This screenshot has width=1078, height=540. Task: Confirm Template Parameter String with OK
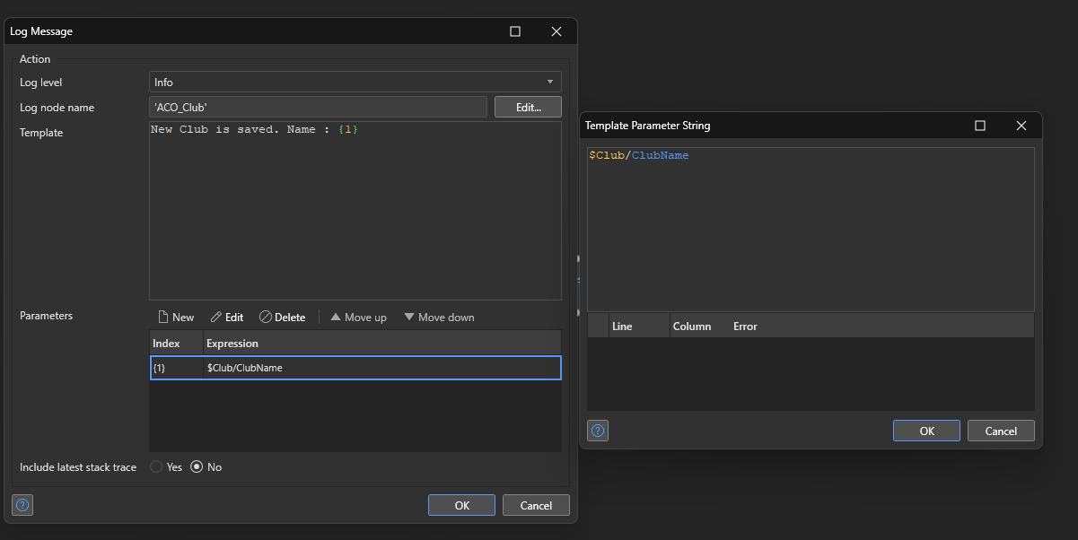926,431
